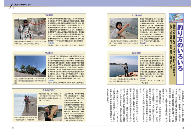Open the photo of angler casting from pier

click(124, 66)
